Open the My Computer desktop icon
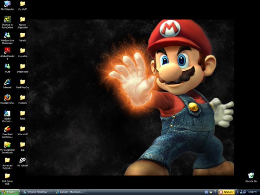This screenshot has width=260, height=195. point(7,5)
